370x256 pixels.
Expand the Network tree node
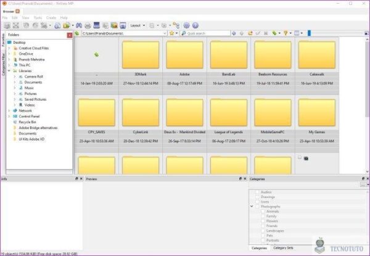tap(9, 110)
